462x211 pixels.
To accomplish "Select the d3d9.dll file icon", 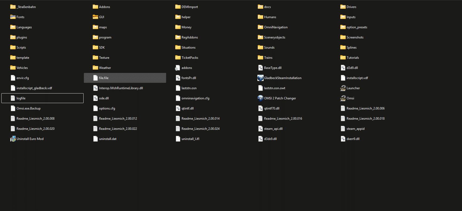I will click(x=343, y=68).
